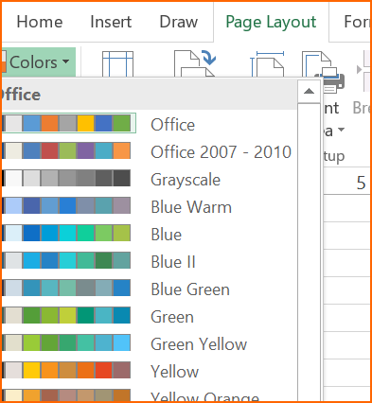This screenshot has height=403, width=372.
Task: Click the Yellow theme color swatches
Action: 66,370
